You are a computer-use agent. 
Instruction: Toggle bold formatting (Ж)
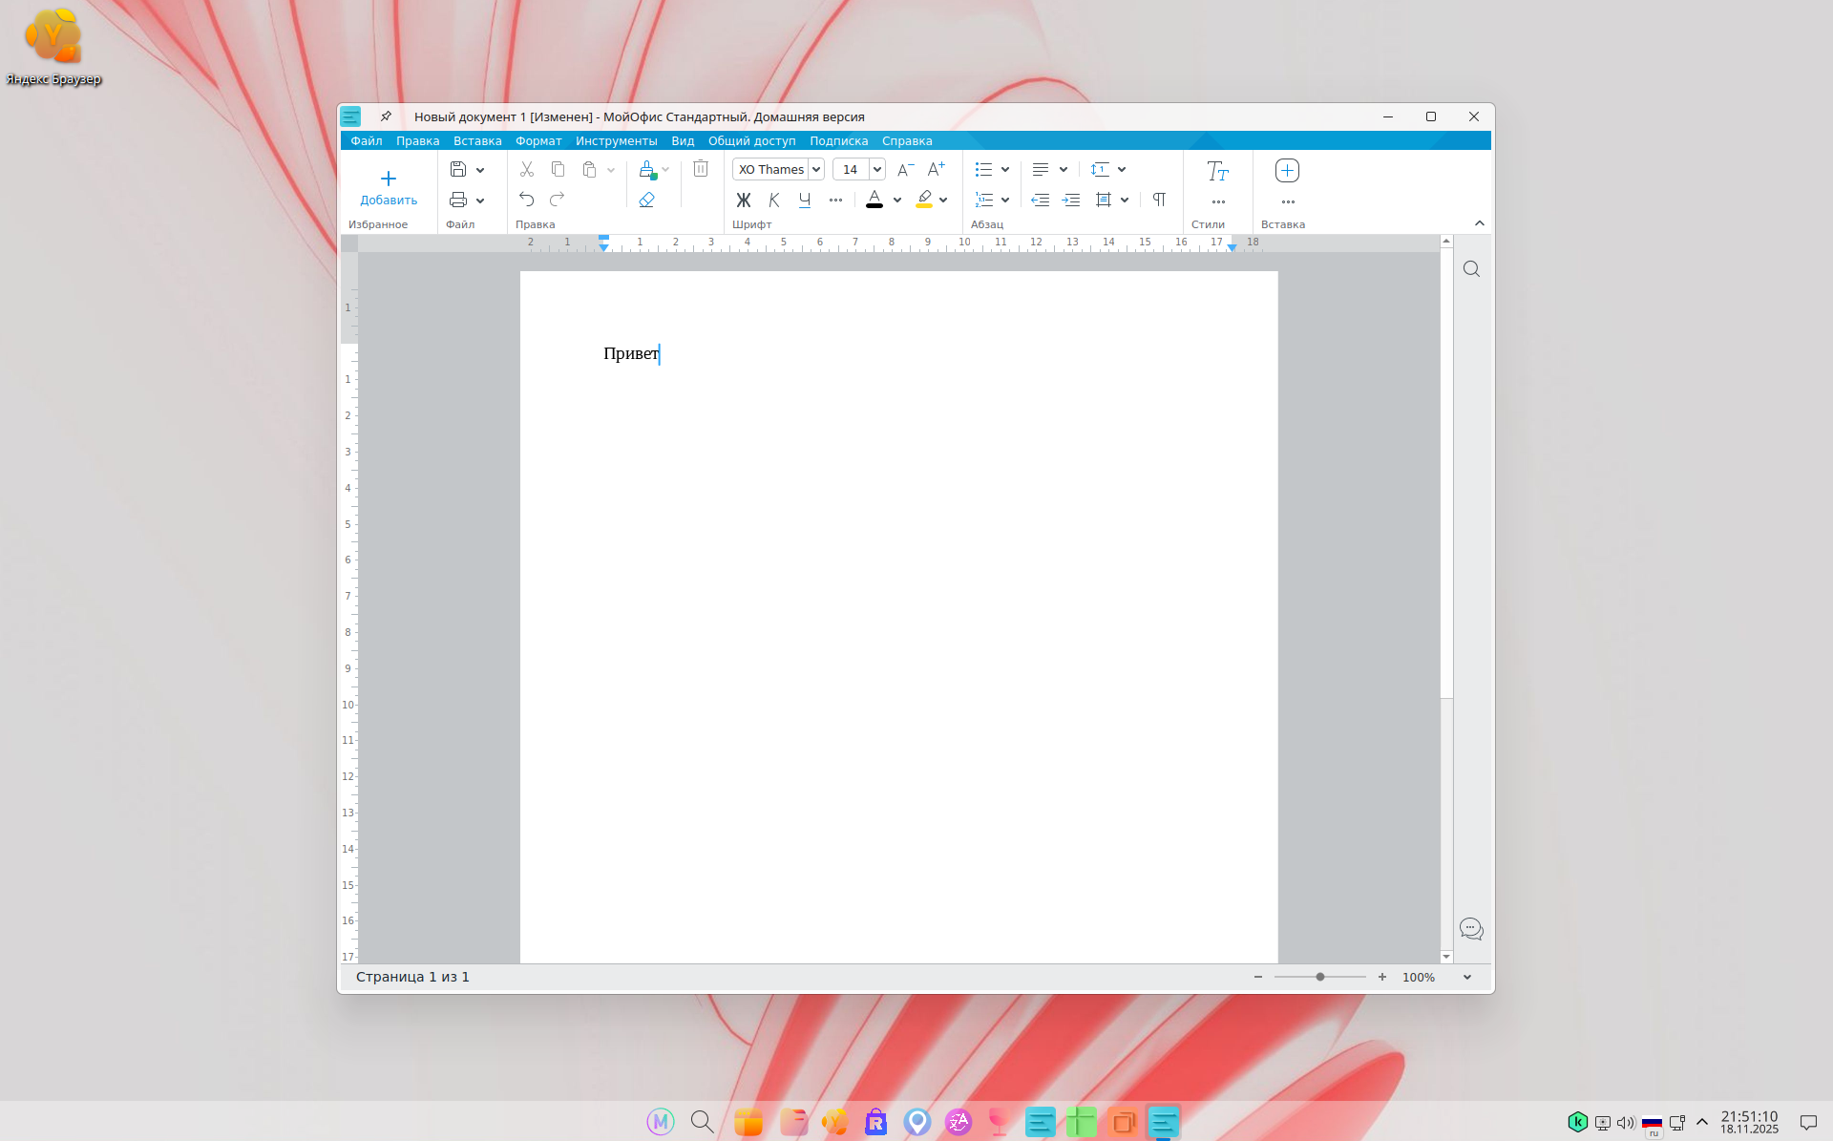coord(744,200)
